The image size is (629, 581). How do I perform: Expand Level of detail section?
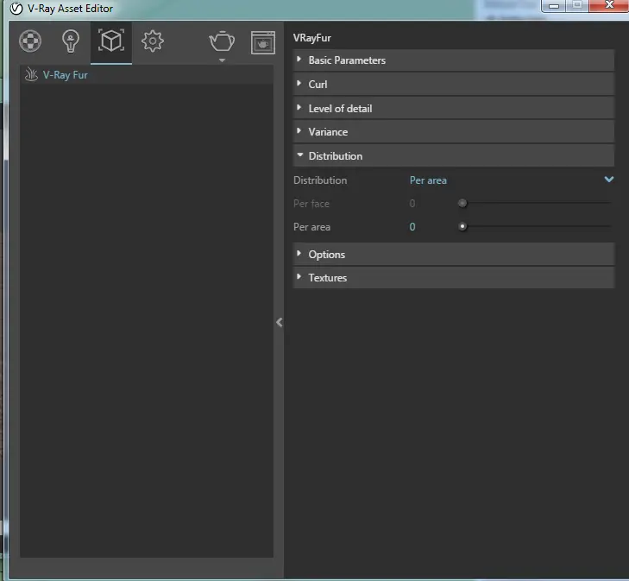pos(453,108)
